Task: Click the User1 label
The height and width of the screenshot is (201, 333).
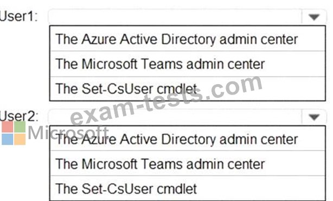Action: 18,16
